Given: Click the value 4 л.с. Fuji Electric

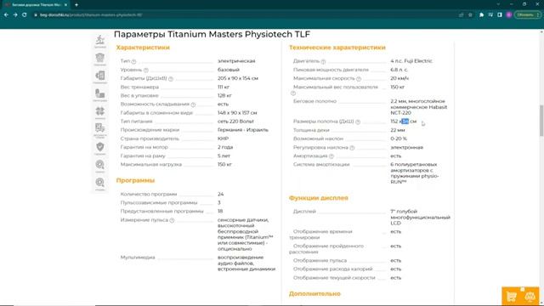Looking at the screenshot, I should click(x=411, y=61).
